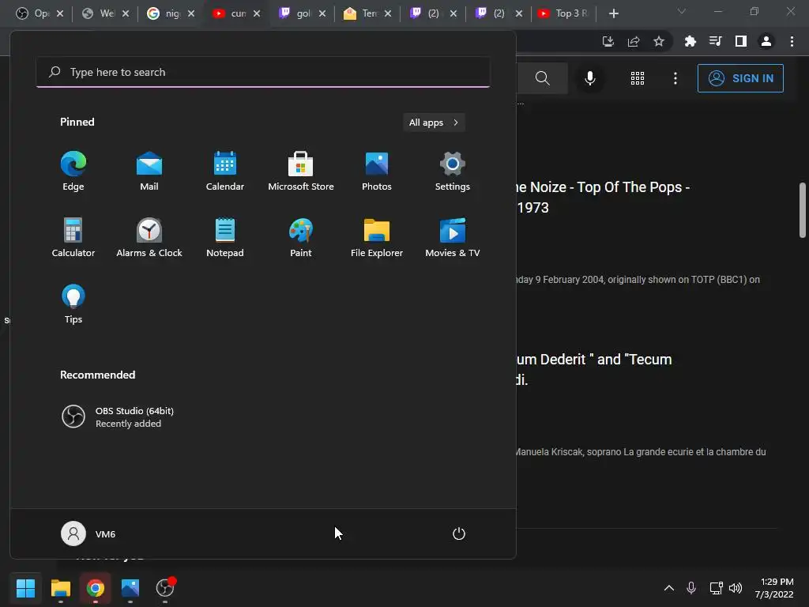Screen dimensions: 809x607
Task: Open Microsoft Store pinned app
Action: (x=301, y=172)
